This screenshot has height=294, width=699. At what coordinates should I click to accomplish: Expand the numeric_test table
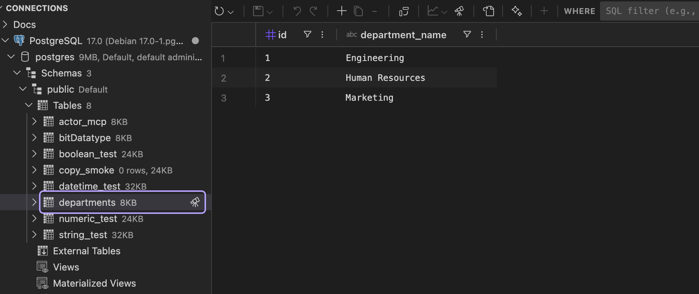pyautogui.click(x=34, y=218)
